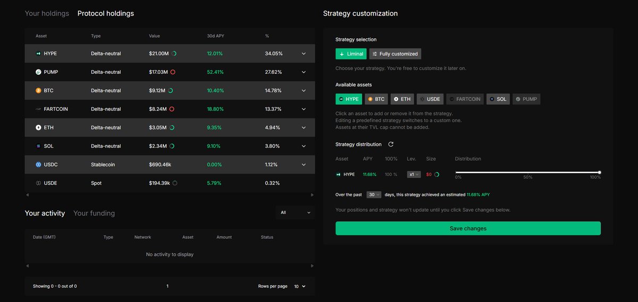Image resolution: width=638 pixels, height=302 pixels.
Task: Click 'No activity to display' message
Action: (170, 254)
